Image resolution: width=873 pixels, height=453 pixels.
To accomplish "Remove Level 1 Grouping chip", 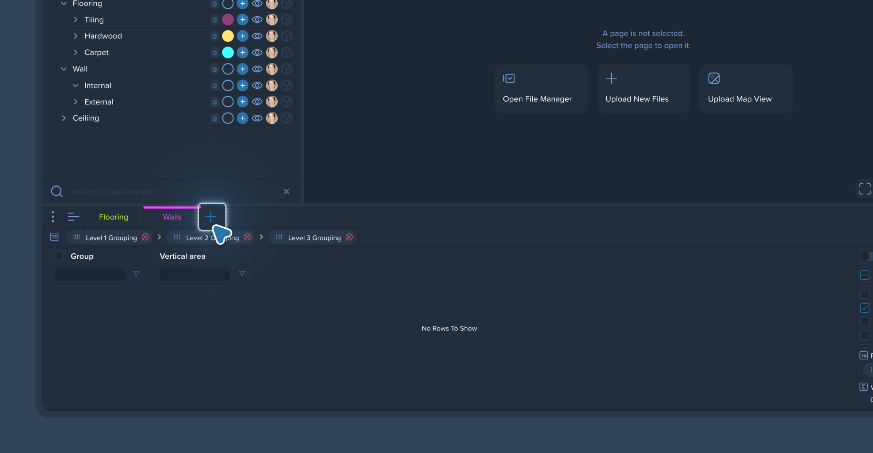I will click(145, 237).
